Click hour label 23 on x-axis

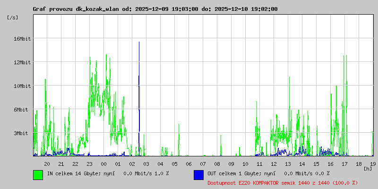tap(89, 164)
